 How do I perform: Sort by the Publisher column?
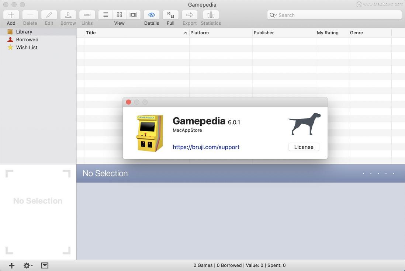click(284, 33)
